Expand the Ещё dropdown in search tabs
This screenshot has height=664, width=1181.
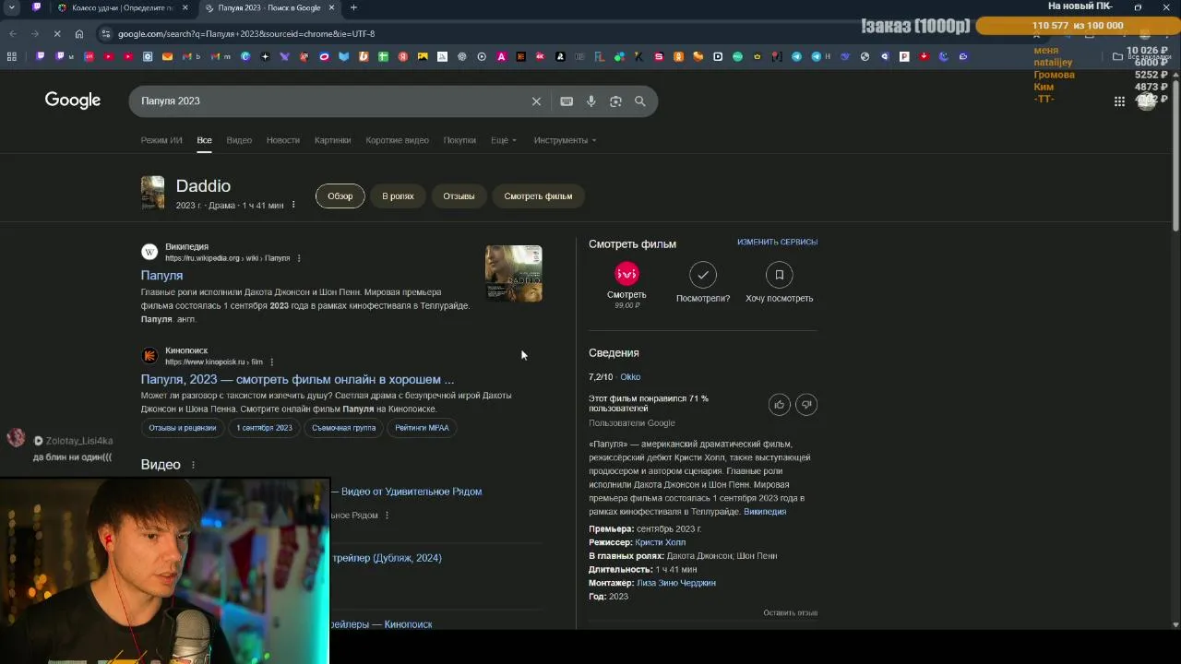[504, 140]
